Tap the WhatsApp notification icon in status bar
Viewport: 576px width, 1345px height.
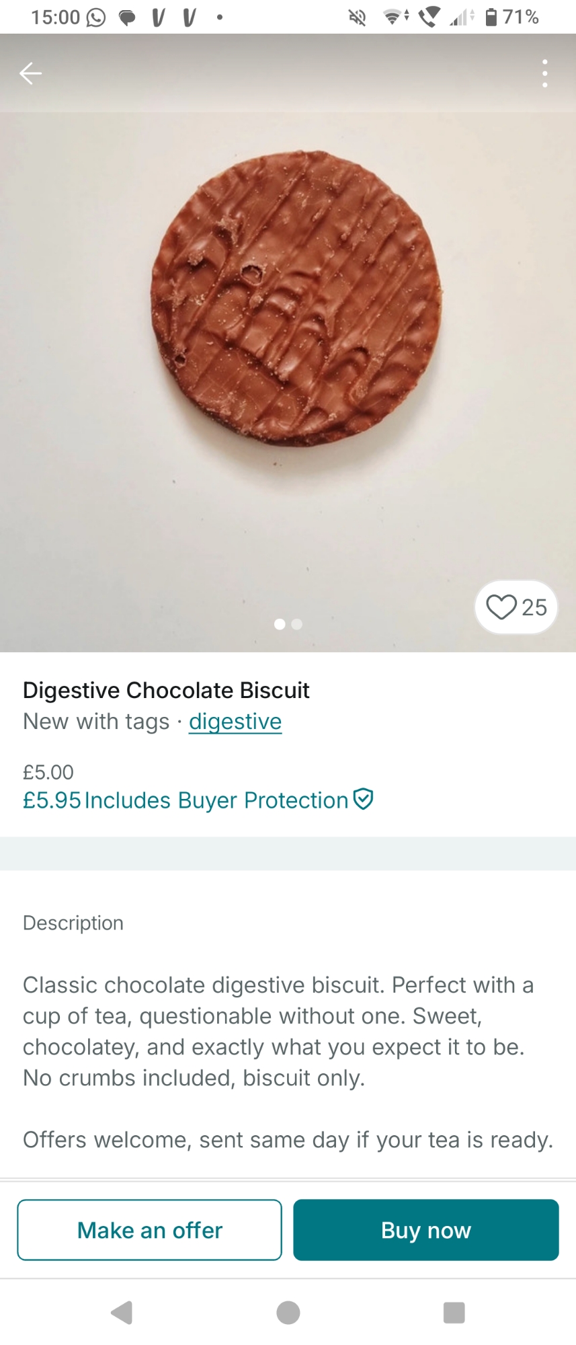[97, 17]
